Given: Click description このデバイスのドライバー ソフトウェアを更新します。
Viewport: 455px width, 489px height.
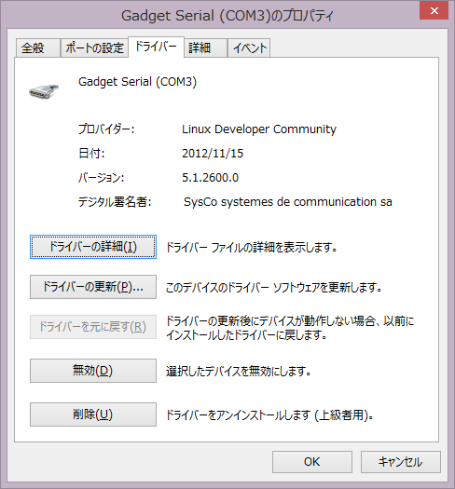Looking at the screenshot, I should (274, 288).
